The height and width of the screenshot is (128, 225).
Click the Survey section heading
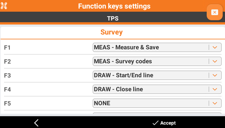(x=111, y=32)
